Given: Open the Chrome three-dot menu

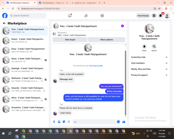Looking at the screenshot, I should 171,9.
